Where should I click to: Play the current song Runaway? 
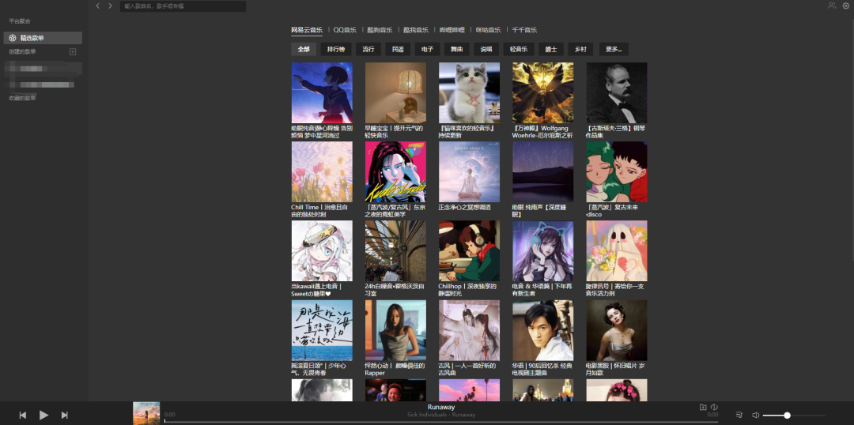coord(43,416)
